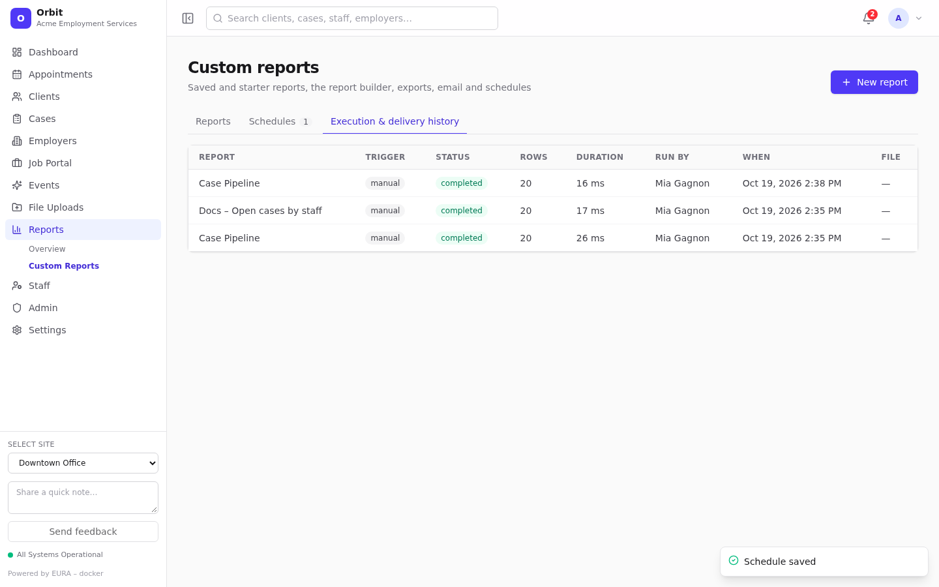Click the Orbit logo icon
The image size is (939, 587).
[21, 18]
